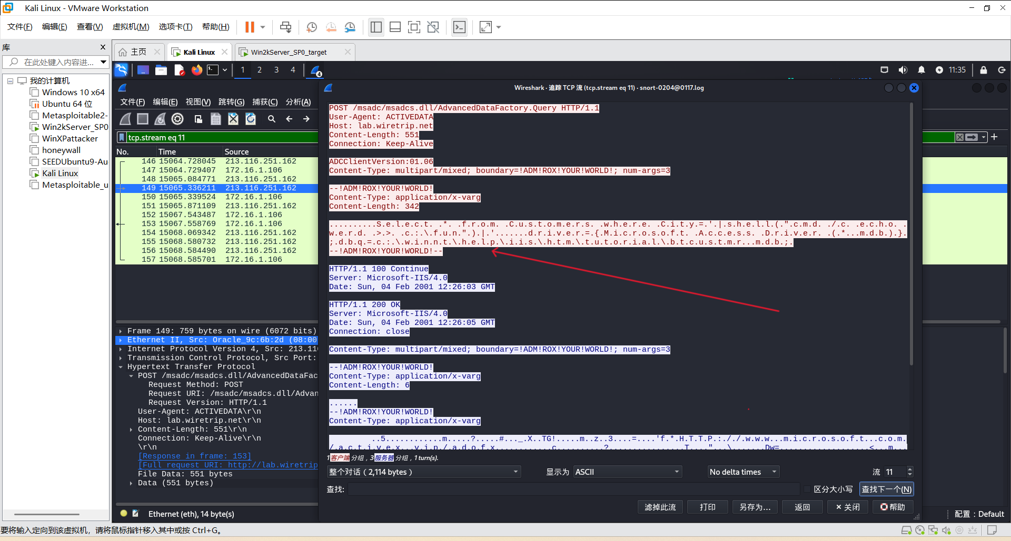Screen dimensions: 1011x541
Task: Open the VMware snapshot manager
Action: 350,27
